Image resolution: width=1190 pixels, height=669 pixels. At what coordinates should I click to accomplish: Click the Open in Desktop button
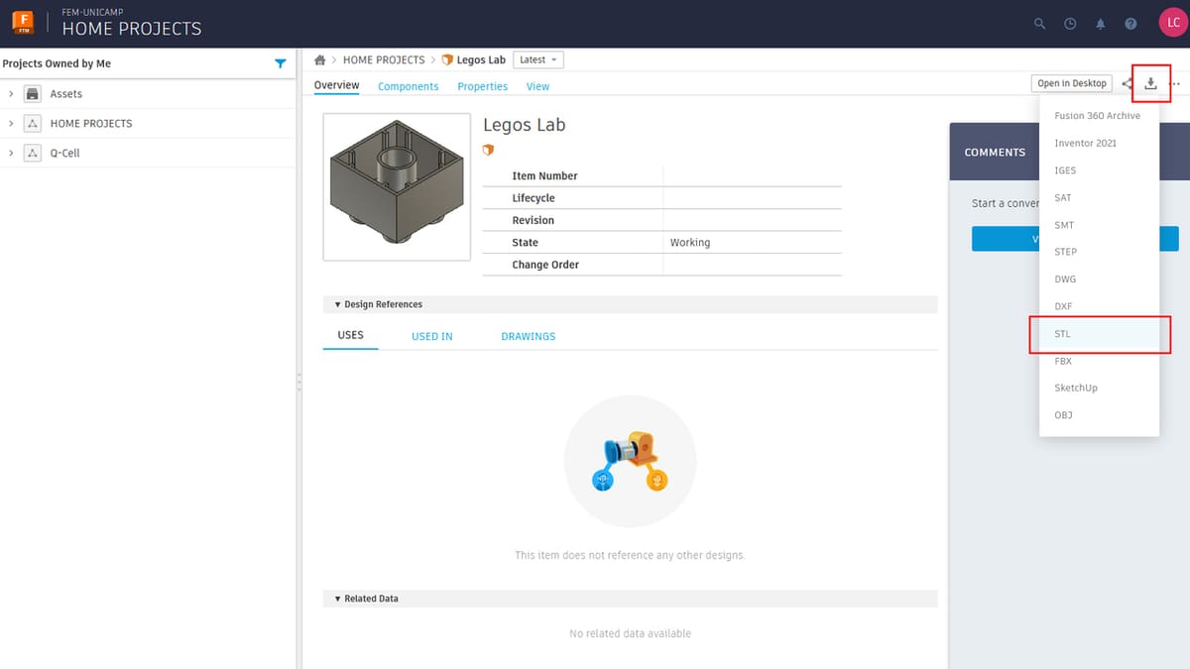1072,84
